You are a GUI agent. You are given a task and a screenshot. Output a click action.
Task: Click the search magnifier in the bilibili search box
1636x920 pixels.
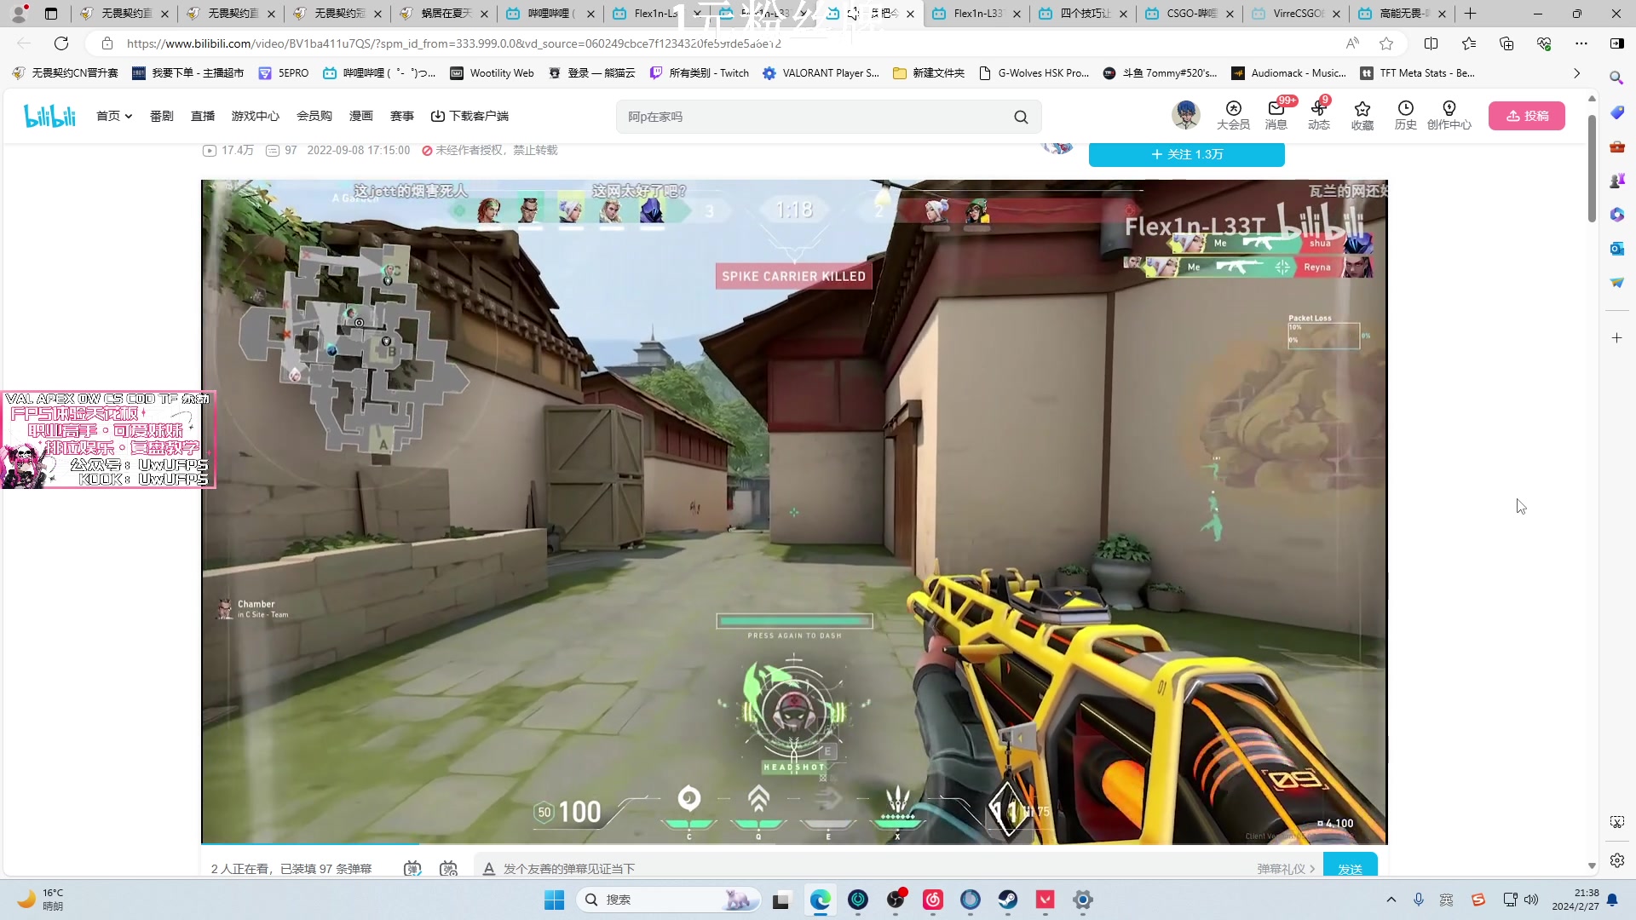1021,117
